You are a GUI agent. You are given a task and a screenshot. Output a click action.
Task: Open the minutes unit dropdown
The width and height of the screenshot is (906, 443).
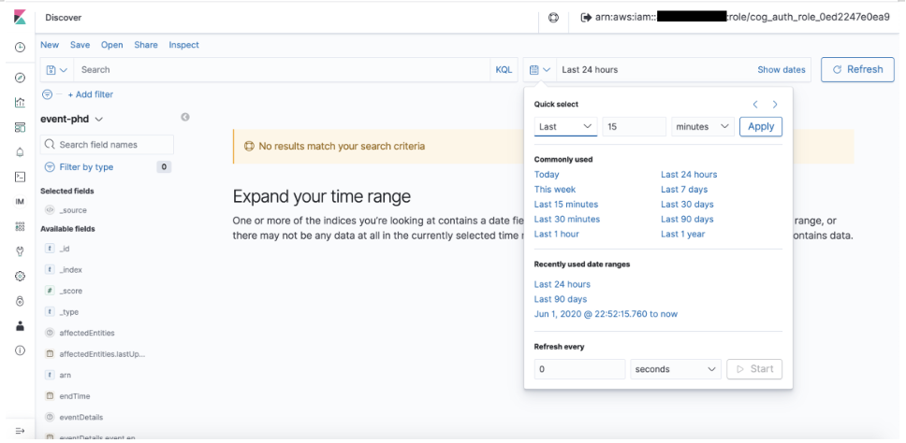pyautogui.click(x=703, y=126)
